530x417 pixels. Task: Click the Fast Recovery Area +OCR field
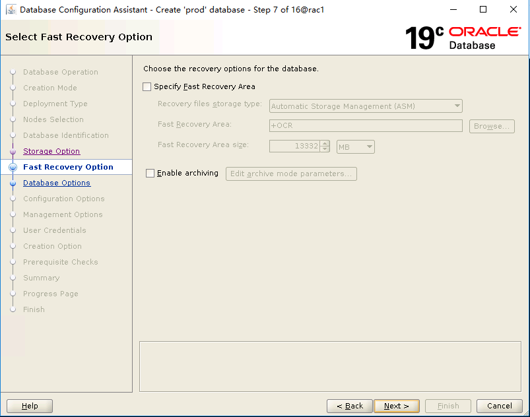366,126
